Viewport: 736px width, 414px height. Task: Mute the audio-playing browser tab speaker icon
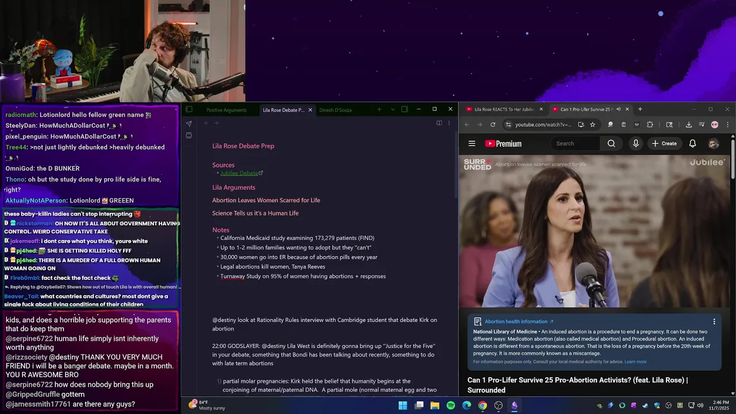(x=618, y=109)
